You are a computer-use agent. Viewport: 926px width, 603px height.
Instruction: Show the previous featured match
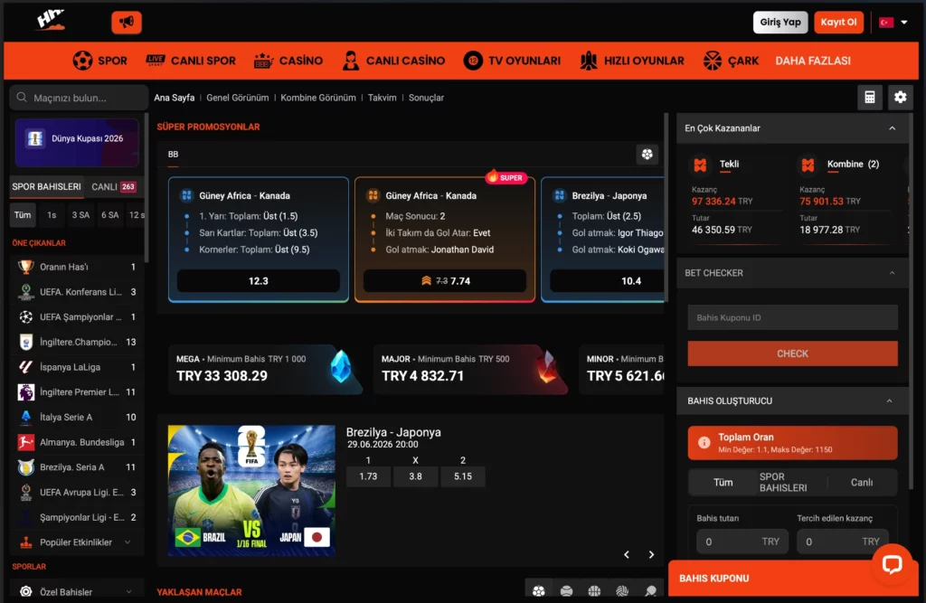pyautogui.click(x=627, y=554)
